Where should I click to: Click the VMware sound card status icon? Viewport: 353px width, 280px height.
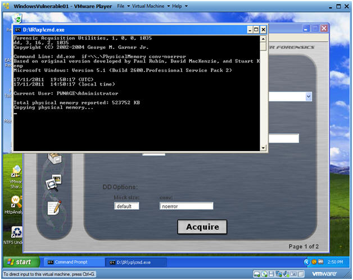tap(286, 274)
